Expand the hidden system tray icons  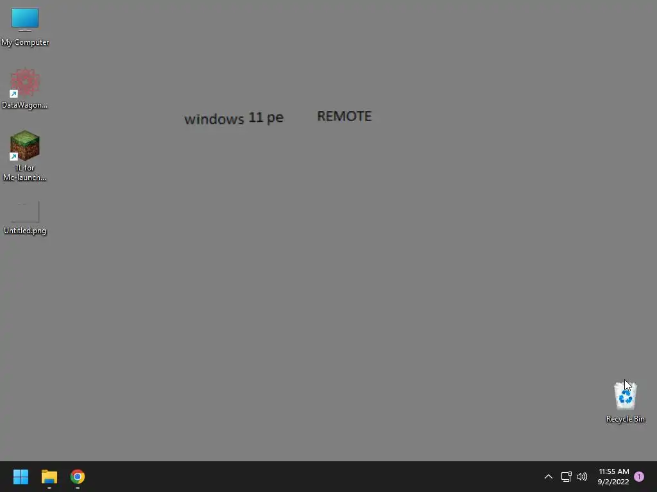(x=548, y=477)
